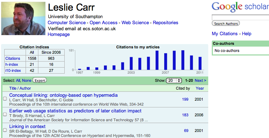Open the Repositories interest link

165,23
